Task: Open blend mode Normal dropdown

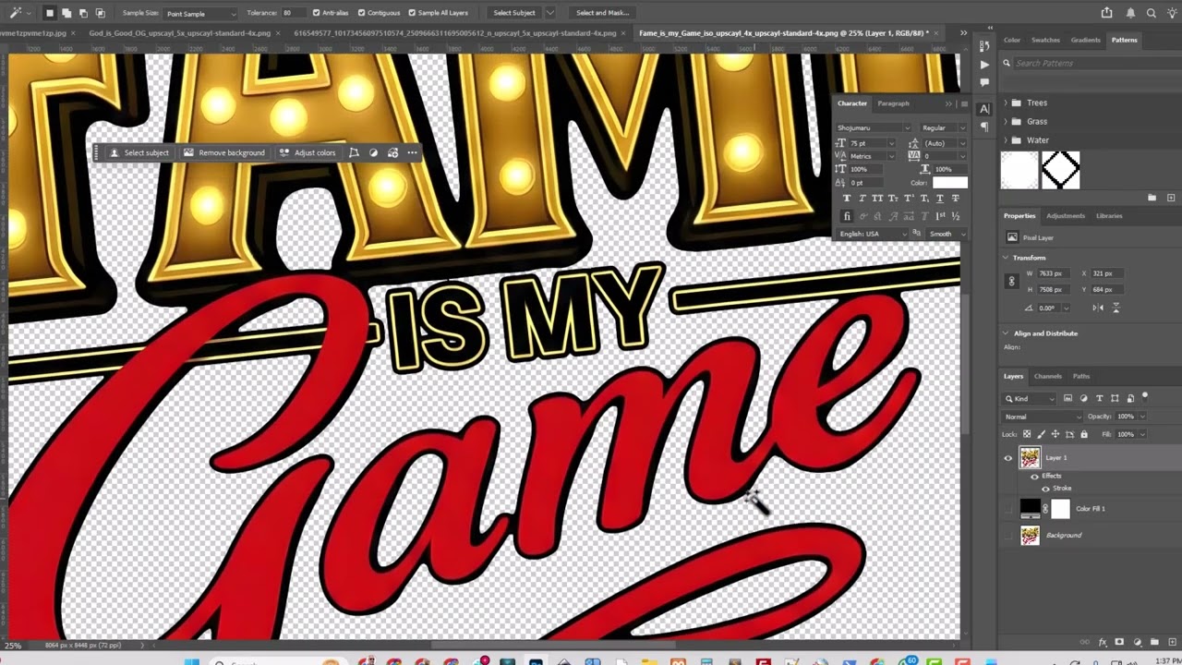Action: pos(1043,417)
